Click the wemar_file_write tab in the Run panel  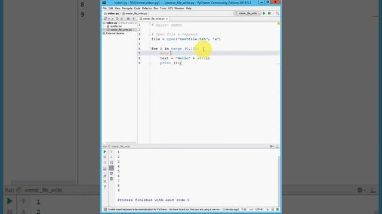pyautogui.click(x=119, y=146)
